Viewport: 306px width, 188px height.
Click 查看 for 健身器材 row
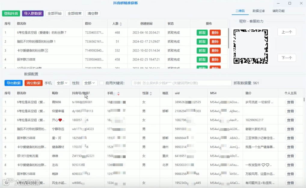click(x=290, y=147)
